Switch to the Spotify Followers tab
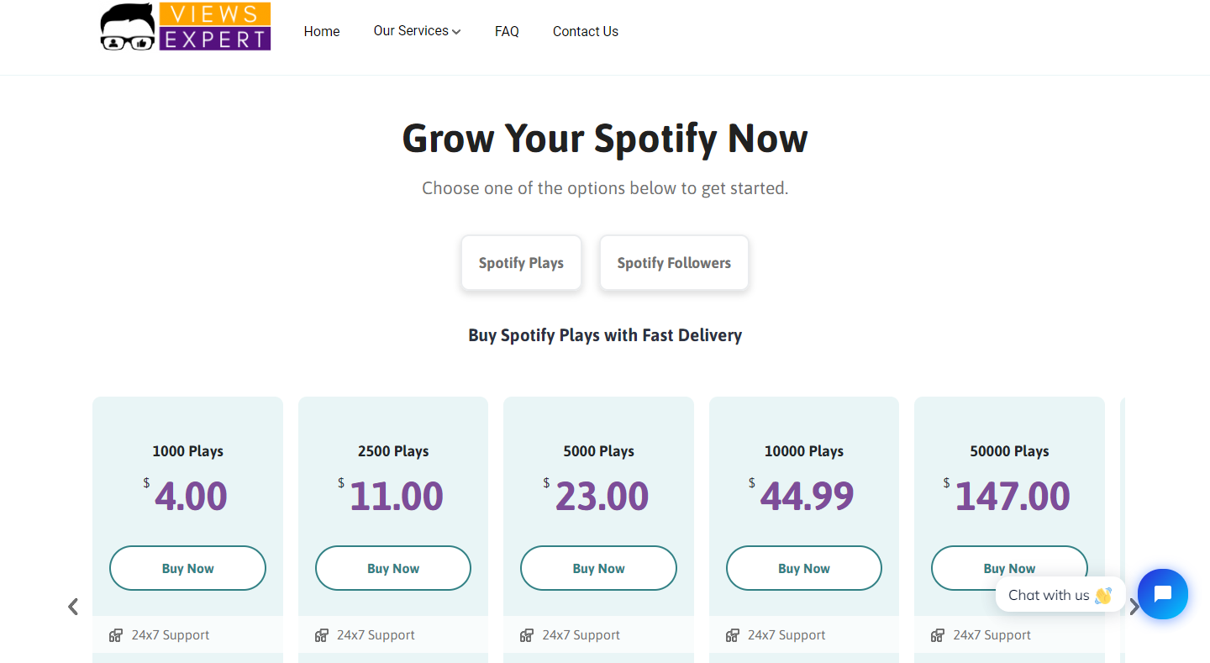Image resolution: width=1210 pixels, height=663 pixels. point(674,262)
